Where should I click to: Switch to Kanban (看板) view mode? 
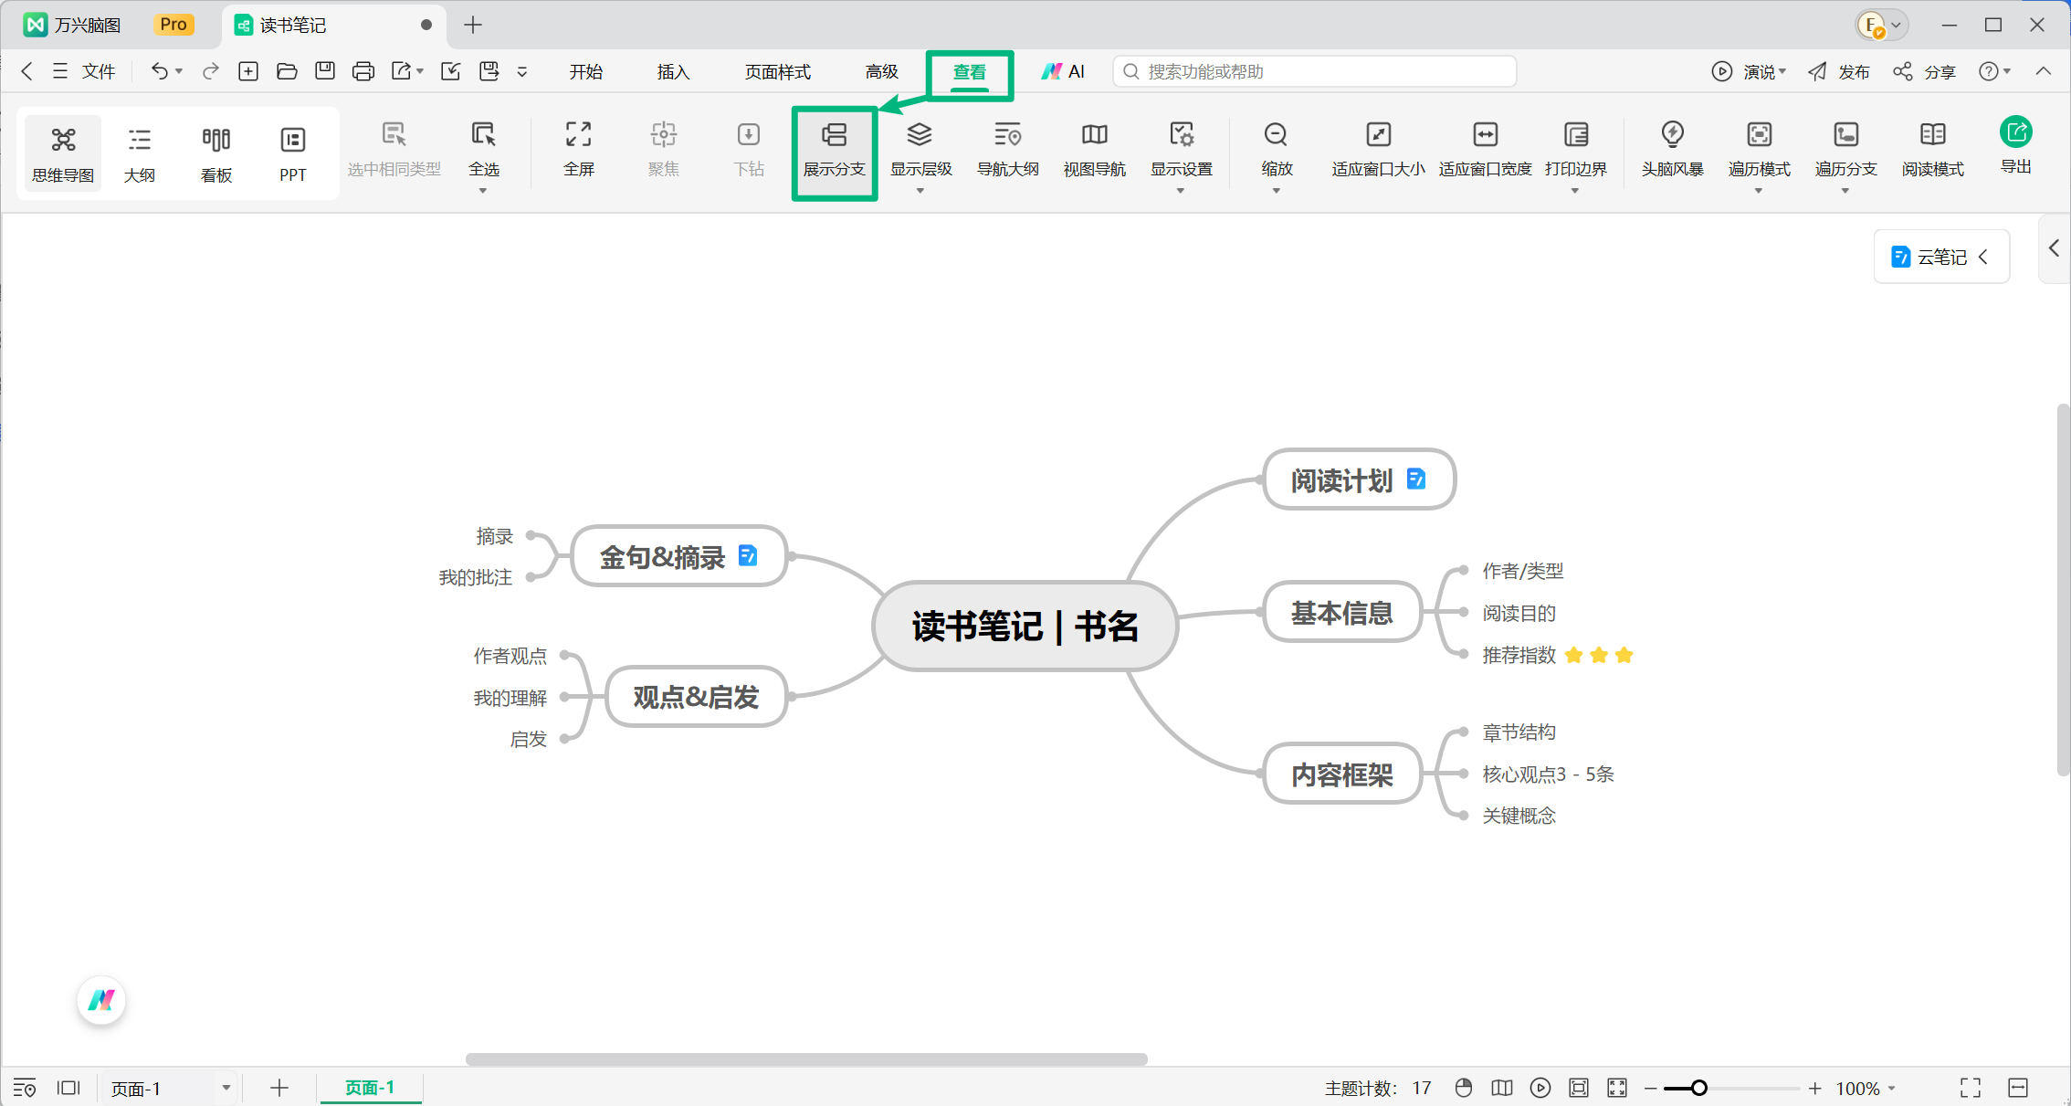216,153
